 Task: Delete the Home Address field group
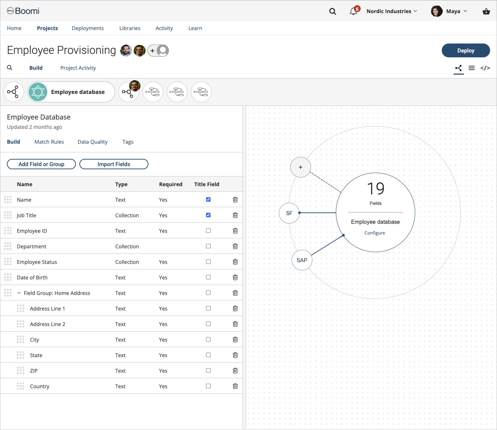[235, 293]
